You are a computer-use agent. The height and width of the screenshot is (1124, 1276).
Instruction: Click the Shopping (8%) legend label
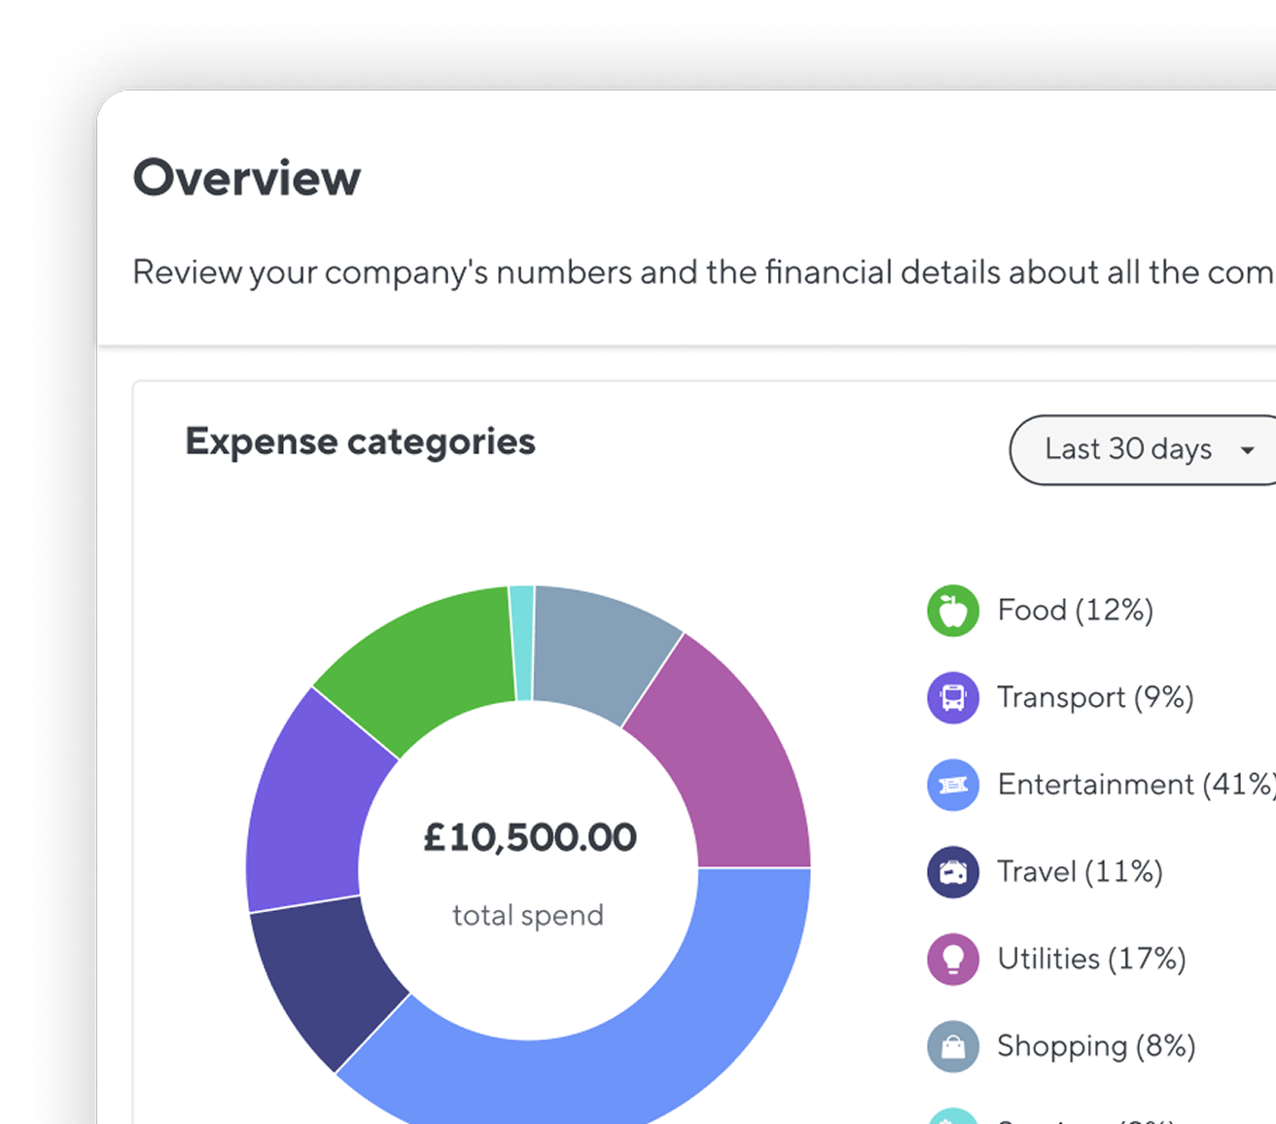coord(1096,1046)
